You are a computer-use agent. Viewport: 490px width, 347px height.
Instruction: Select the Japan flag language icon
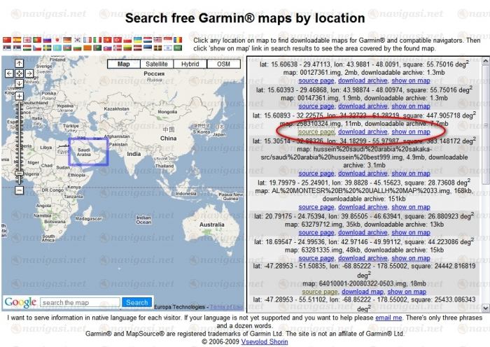57,40
